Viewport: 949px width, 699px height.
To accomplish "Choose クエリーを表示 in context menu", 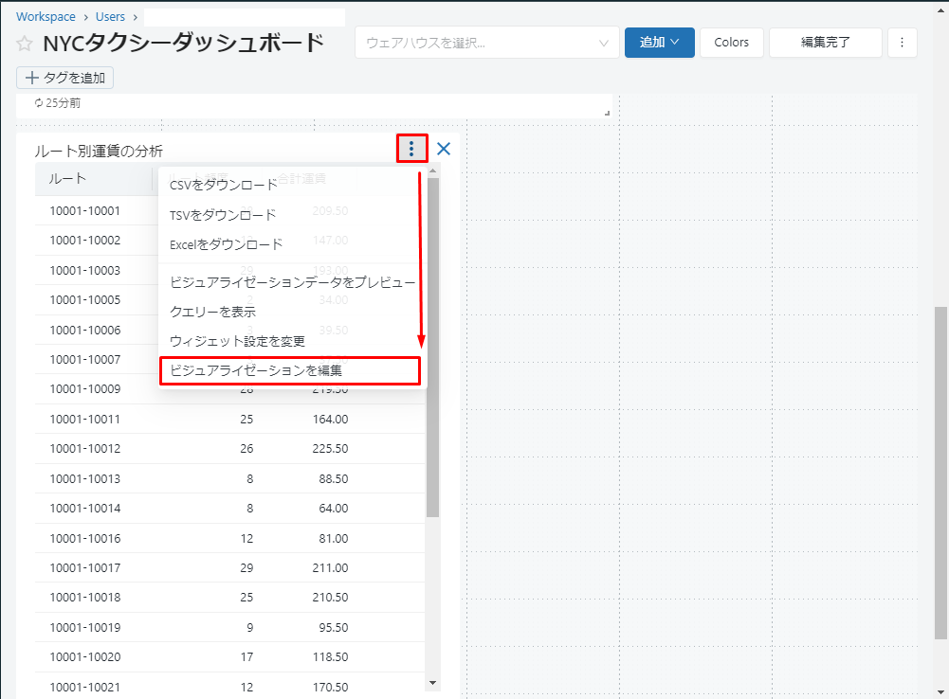I will coord(212,312).
